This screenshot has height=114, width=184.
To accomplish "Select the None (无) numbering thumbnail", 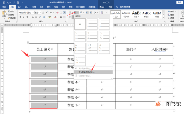I will point(80,24).
